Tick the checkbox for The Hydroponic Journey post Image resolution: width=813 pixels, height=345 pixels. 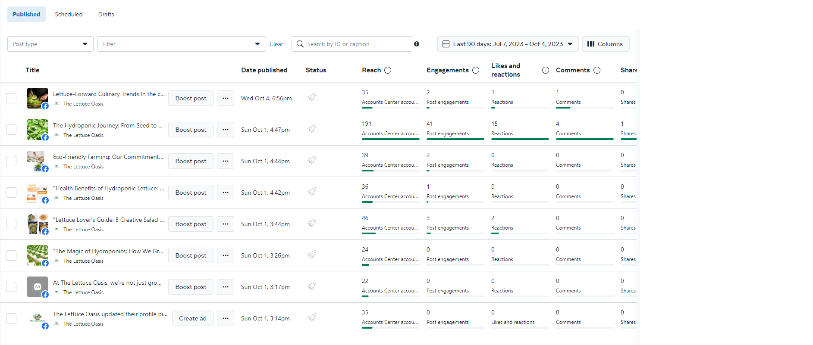pos(11,130)
